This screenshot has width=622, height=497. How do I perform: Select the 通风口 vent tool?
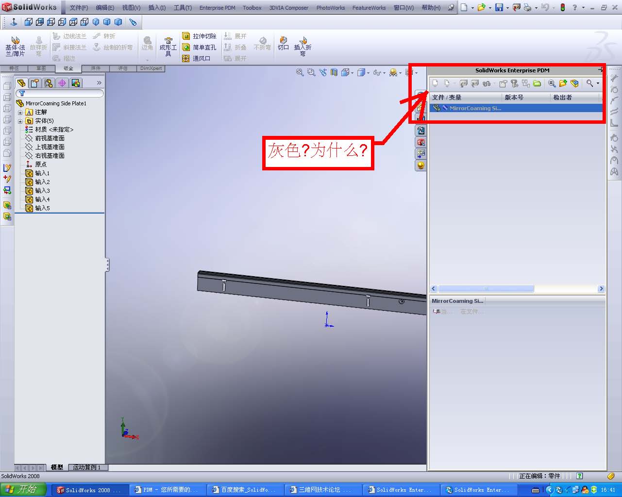point(197,58)
